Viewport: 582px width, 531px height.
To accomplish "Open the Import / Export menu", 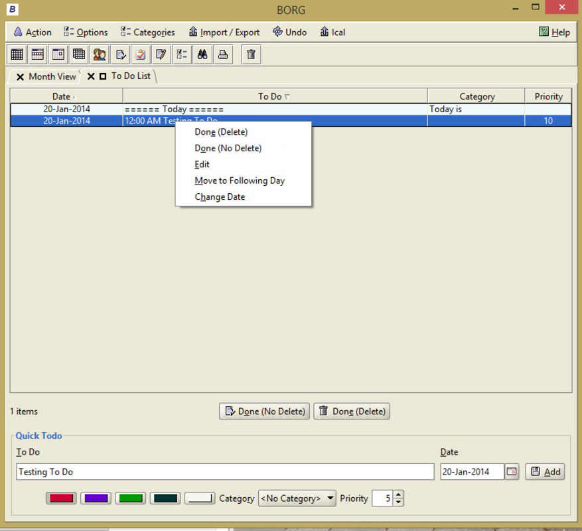I will tap(224, 33).
